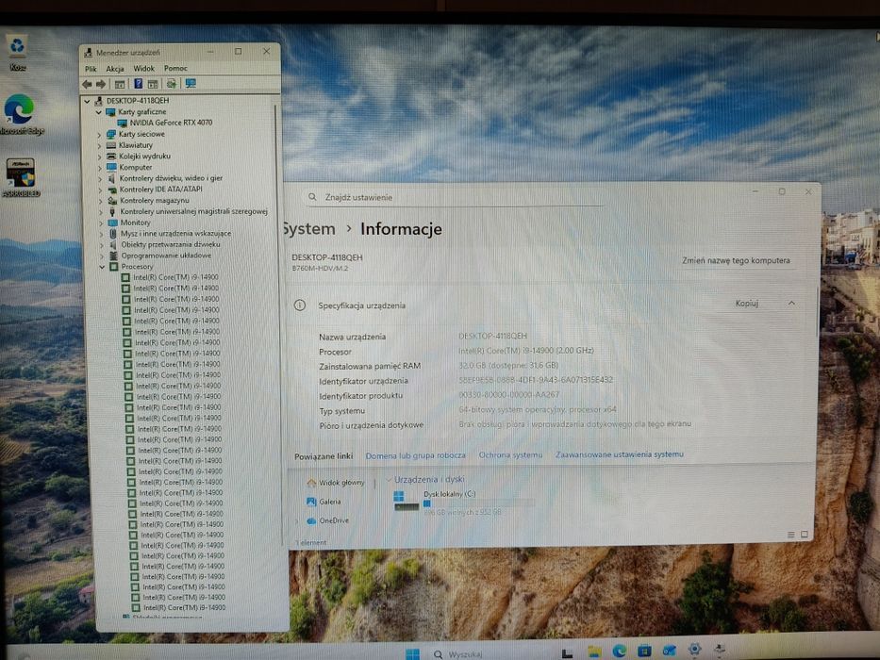
Task: Click the Oprogramowanie układowe chip icon
Action: [x=113, y=256]
